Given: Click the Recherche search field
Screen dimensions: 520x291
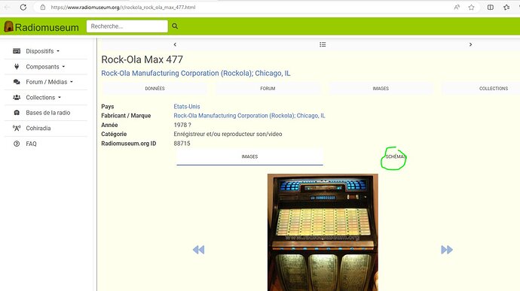Looking at the screenshot, I should [x=127, y=26].
